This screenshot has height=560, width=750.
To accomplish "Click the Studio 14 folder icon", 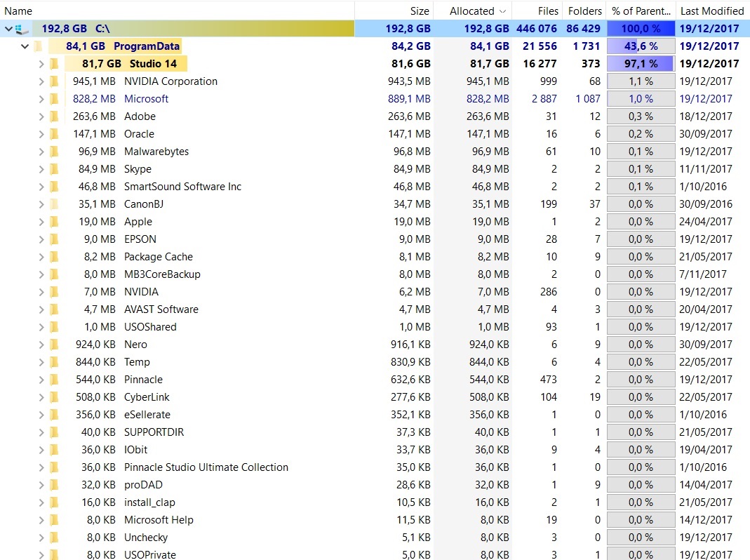I will 54,64.
